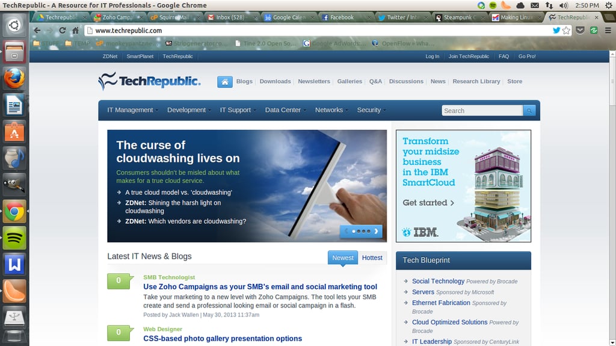Click the TechRepublic home icon button
The image size is (616, 346).
click(x=225, y=82)
